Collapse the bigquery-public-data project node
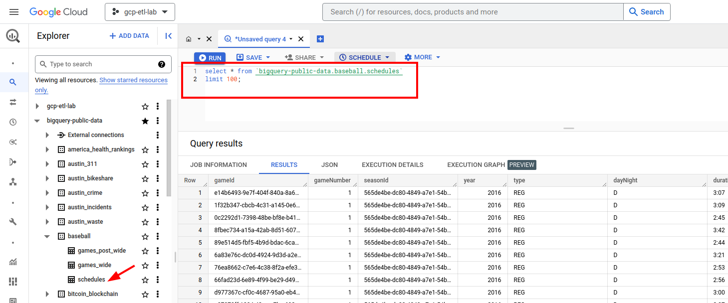 coord(37,121)
